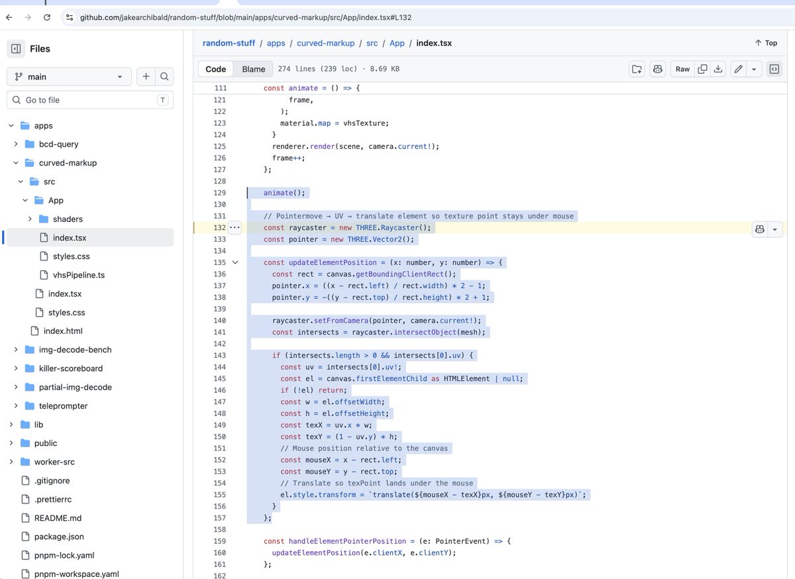Switch to the Blame tab

(254, 69)
